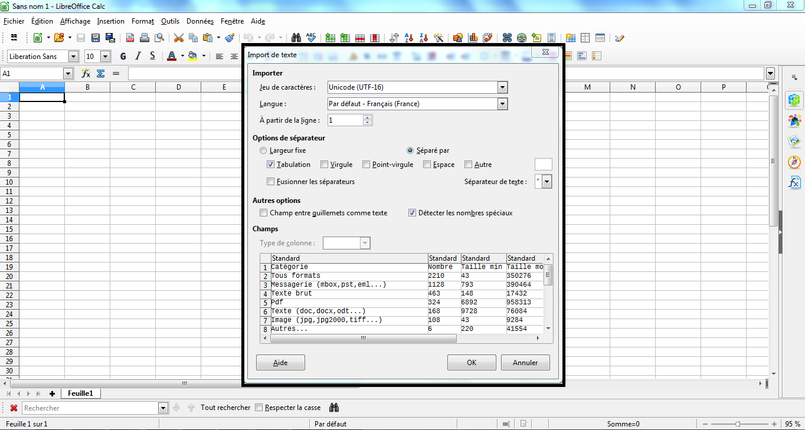The height and width of the screenshot is (430, 805).
Task: Click the Cut scissors icon
Action: coord(178,38)
